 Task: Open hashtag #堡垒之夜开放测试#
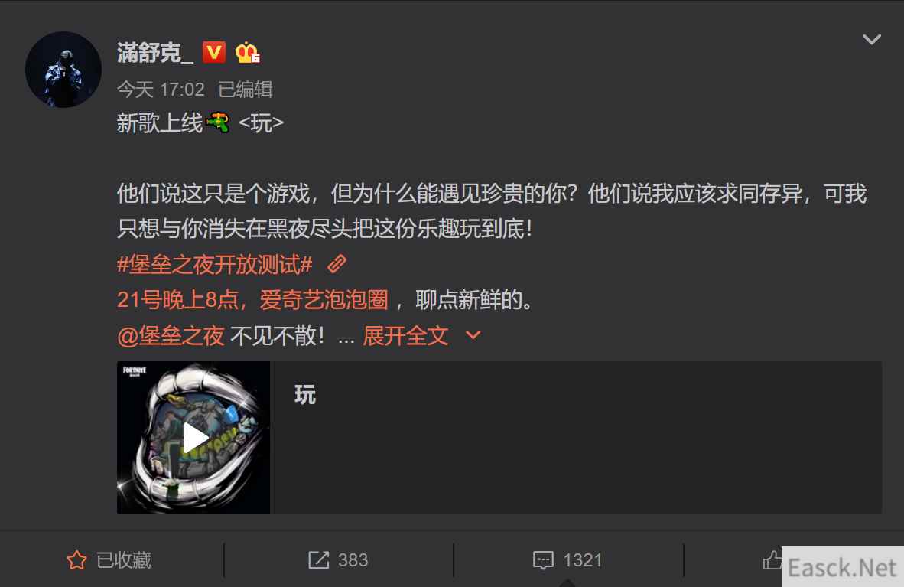[214, 265]
